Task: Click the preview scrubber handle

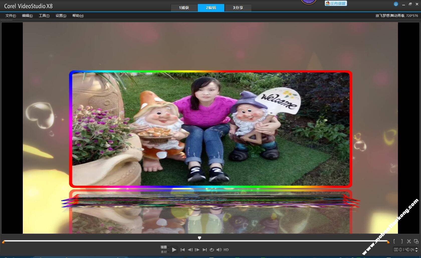Action: [199, 238]
